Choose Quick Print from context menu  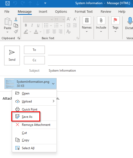(x=34, y=109)
